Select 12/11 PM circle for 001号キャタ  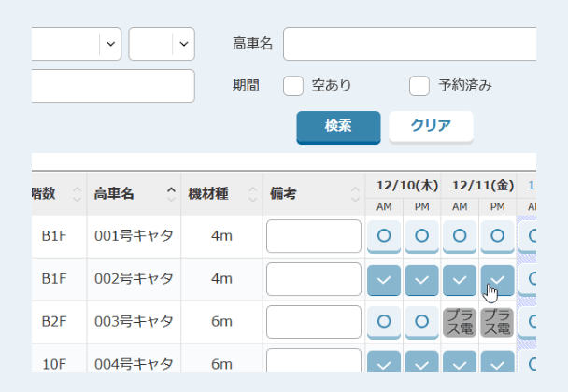pyautogui.click(x=497, y=236)
